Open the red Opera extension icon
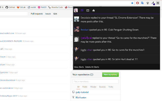Screen dimensions: 162x101 tap(137, 3)
